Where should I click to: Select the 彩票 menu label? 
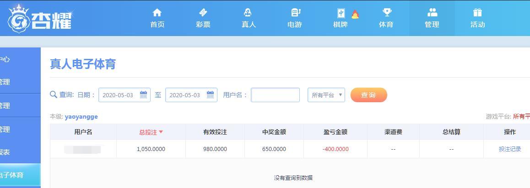(203, 25)
